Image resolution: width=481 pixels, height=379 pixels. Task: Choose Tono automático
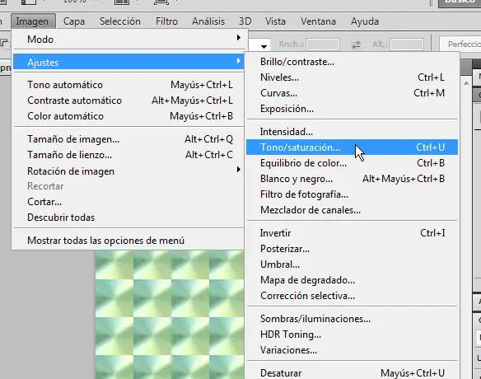[x=128, y=85]
